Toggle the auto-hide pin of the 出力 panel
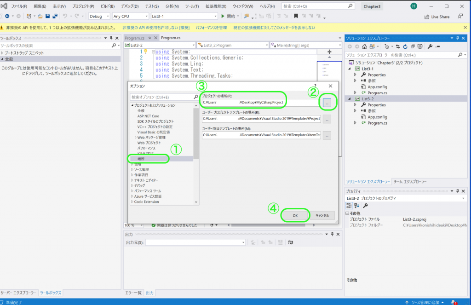The height and width of the screenshot is (305, 471). 332,234
